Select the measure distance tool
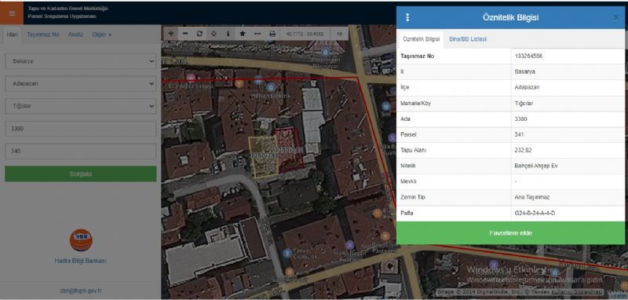Image resolution: width=628 pixels, height=300 pixels. tap(257, 34)
